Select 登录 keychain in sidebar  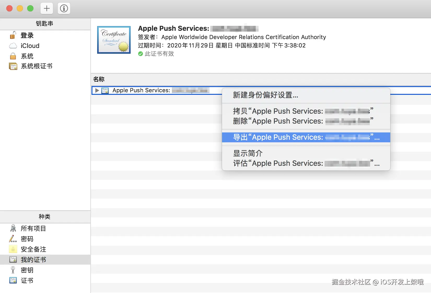45,35
